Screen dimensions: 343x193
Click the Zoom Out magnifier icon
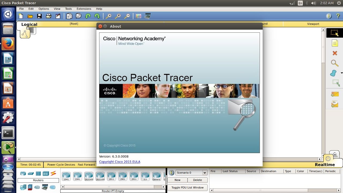(127, 16)
